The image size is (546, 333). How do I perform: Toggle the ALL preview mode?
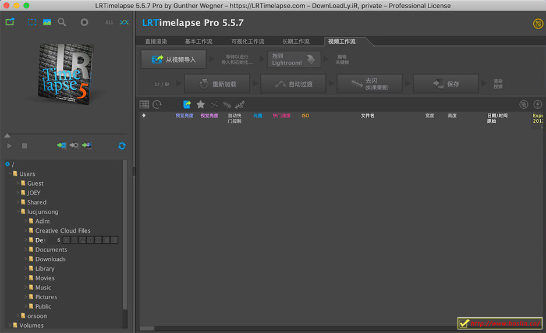coord(109,22)
